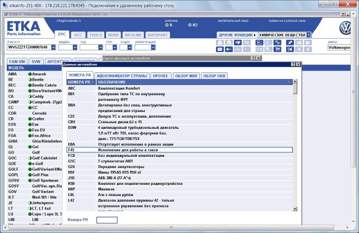359x233 pixels.
Task: Select the A8C Комплектация Komfort row
Action: coord(179,88)
